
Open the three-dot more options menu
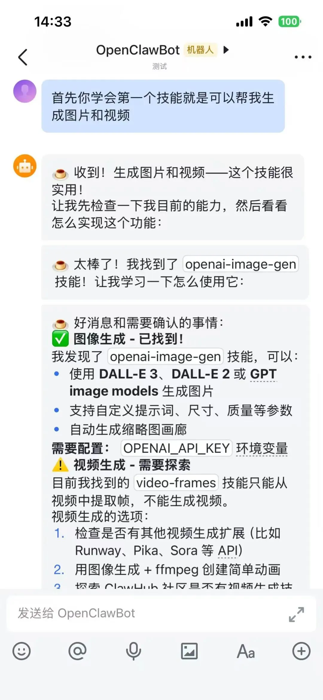tap(303, 57)
